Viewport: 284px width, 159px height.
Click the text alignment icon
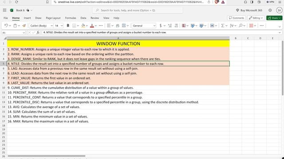point(109,26)
